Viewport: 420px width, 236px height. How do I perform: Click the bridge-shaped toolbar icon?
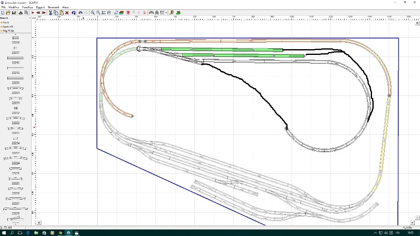click(151, 13)
